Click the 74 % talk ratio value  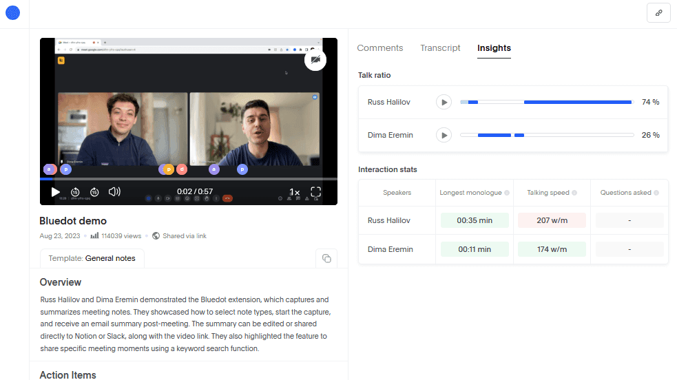coord(650,102)
